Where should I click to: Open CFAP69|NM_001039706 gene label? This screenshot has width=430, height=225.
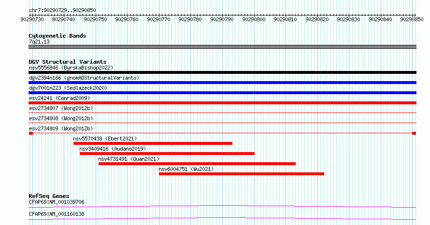(57, 202)
